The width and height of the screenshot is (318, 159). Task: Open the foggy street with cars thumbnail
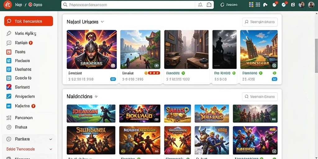point(186,49)
